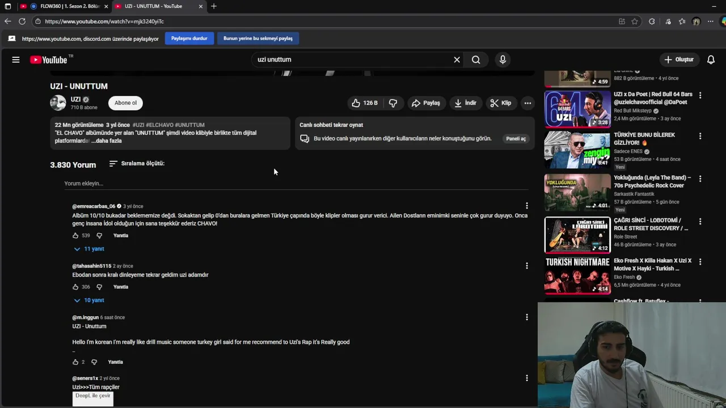Click Oluştur create button
726x408 pixels.
tap(679, 59)
